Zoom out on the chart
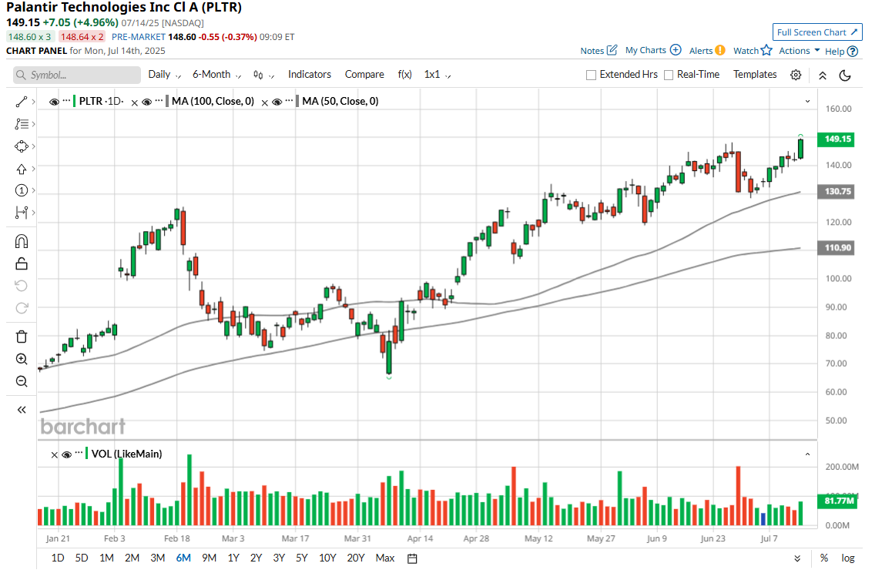 click(x=22, y=381)
